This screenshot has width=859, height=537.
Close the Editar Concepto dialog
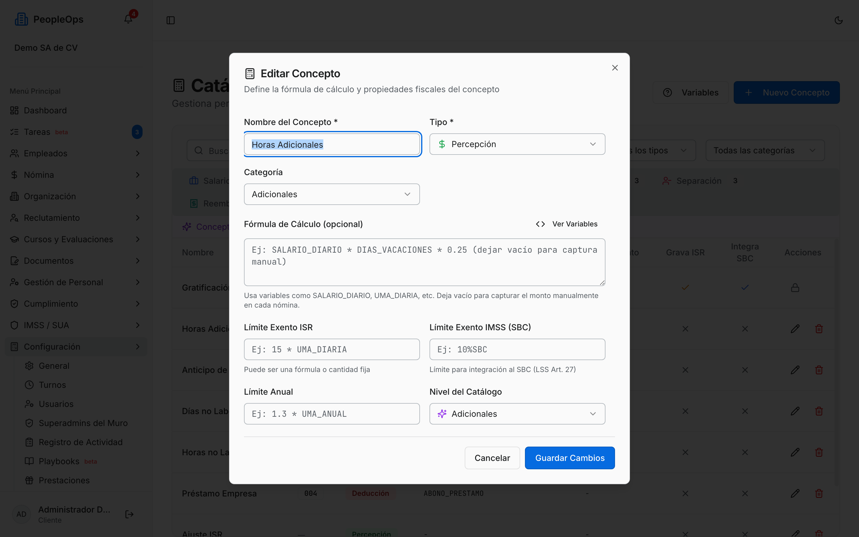615,68
